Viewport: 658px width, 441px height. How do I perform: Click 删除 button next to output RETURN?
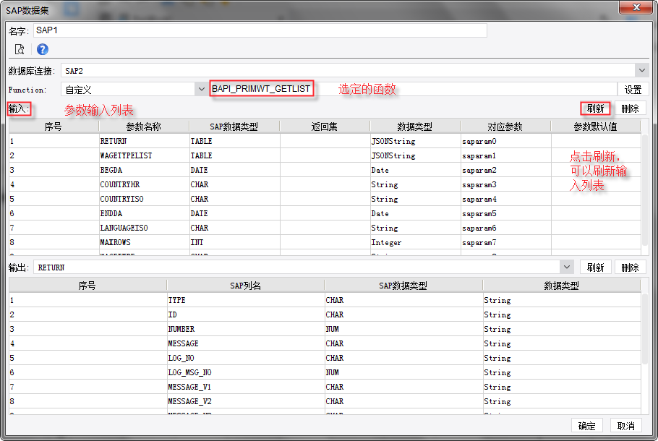[630, 267]
